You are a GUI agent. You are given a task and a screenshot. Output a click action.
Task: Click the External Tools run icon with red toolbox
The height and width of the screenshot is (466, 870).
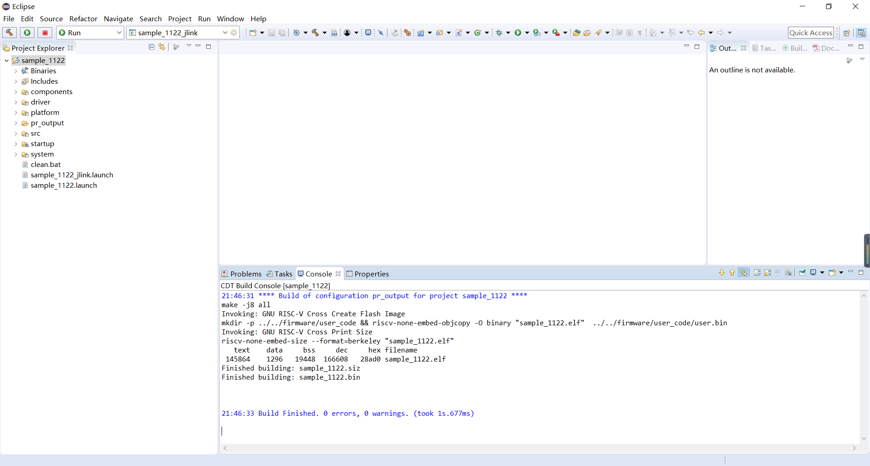pos(556,33)
